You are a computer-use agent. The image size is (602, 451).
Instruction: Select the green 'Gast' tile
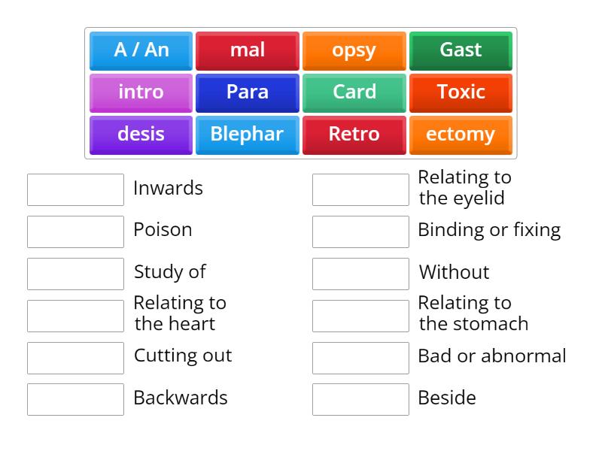pyautogui.click(x=461, y=50)
